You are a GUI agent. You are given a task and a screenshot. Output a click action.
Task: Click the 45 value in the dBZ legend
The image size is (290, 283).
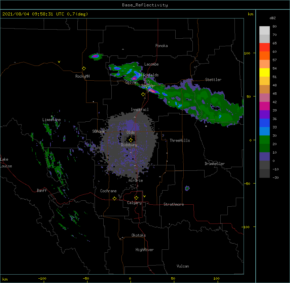[x=275, y=93]
